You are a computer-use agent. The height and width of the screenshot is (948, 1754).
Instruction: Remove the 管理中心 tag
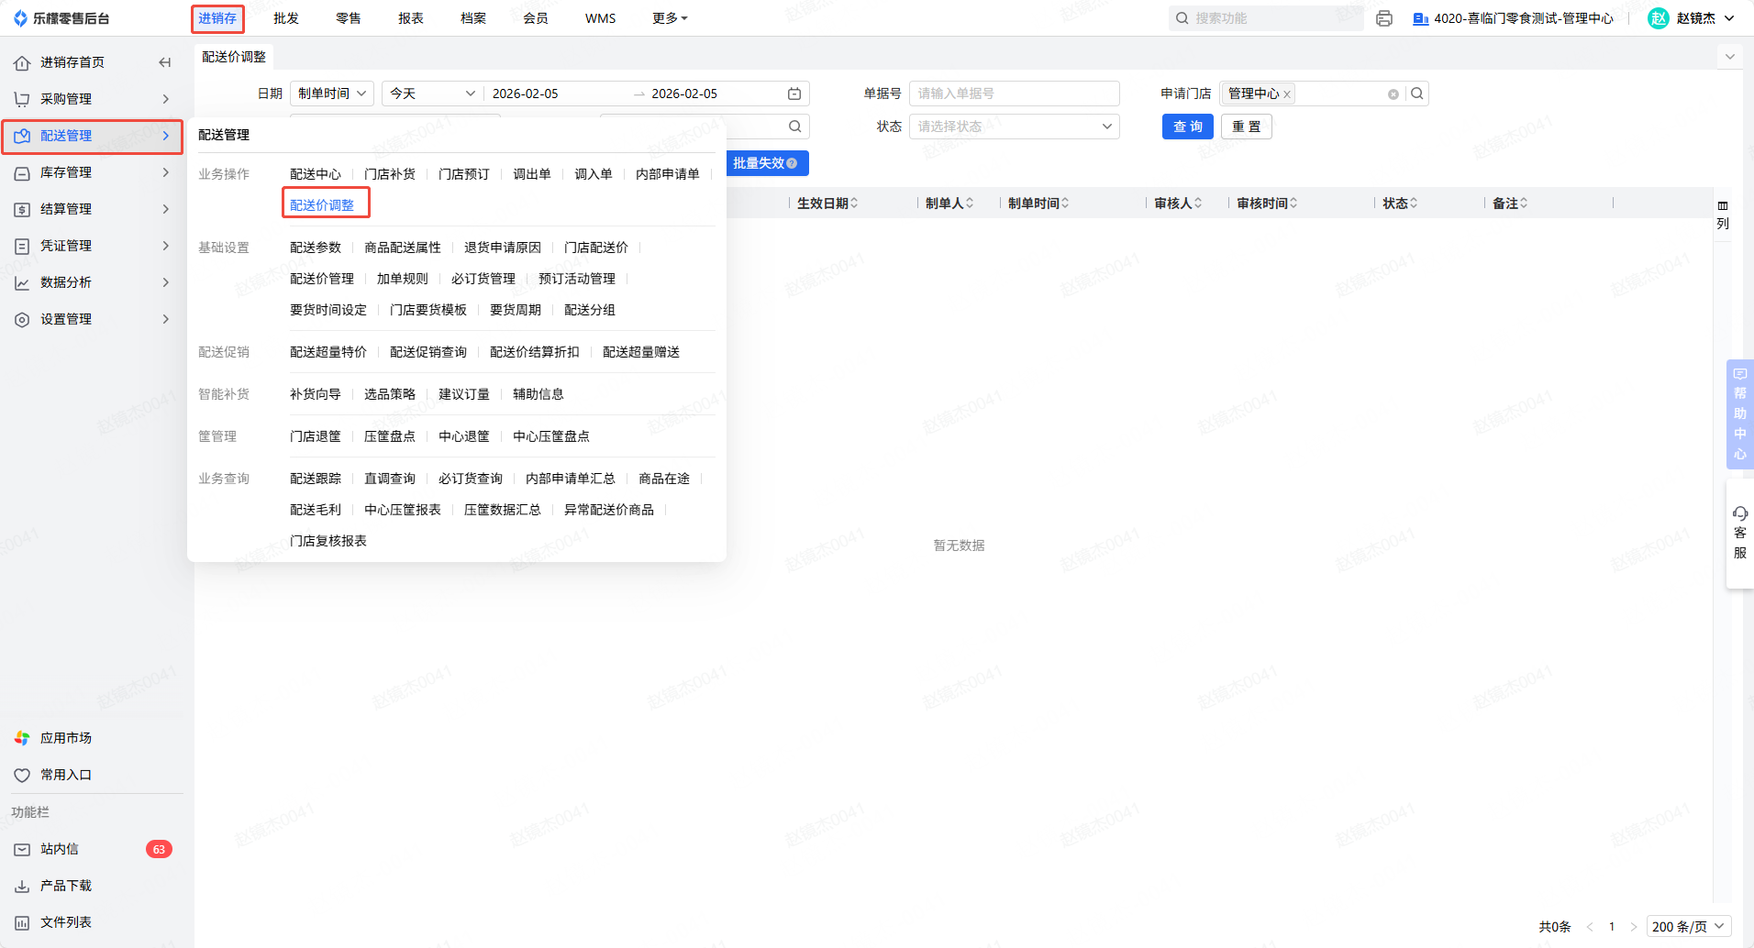tap(1287, 94)
